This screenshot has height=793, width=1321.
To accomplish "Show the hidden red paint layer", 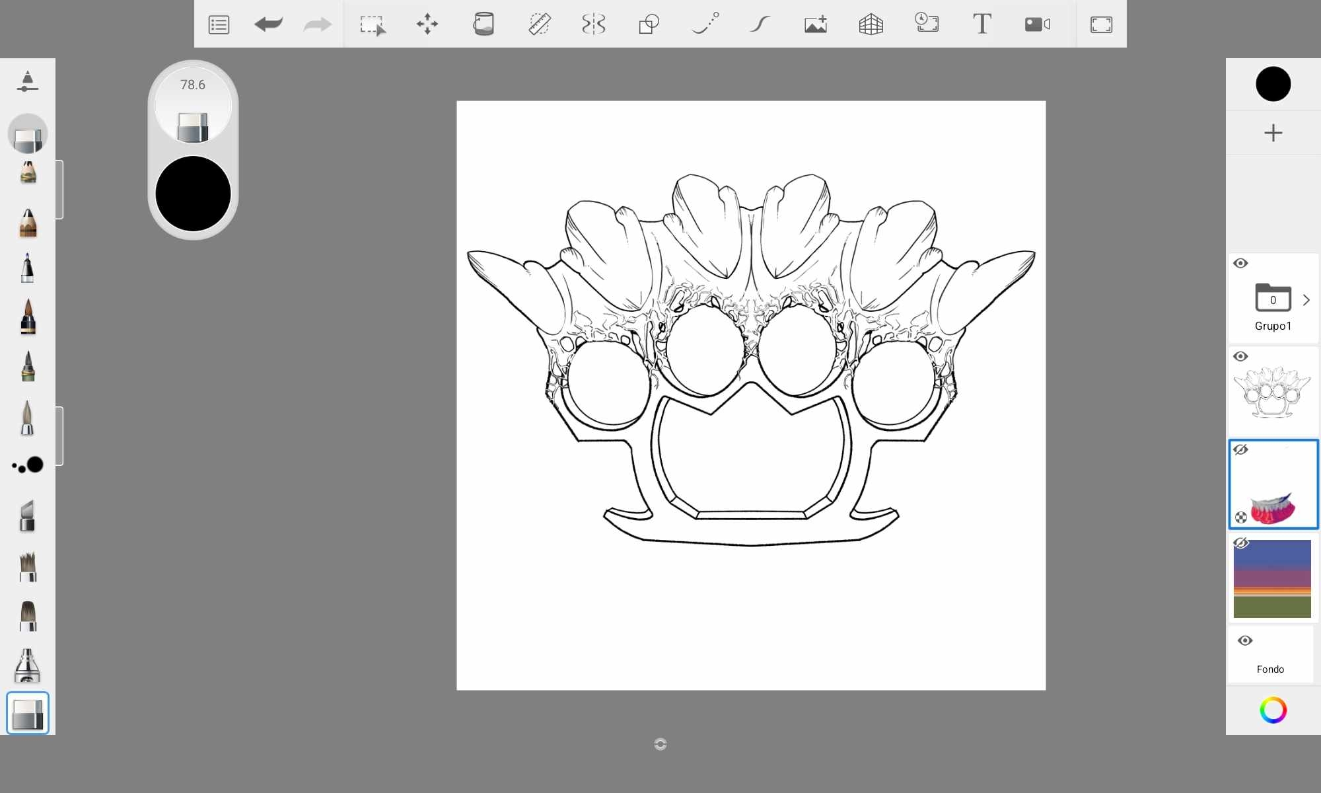I will 1240,449.
